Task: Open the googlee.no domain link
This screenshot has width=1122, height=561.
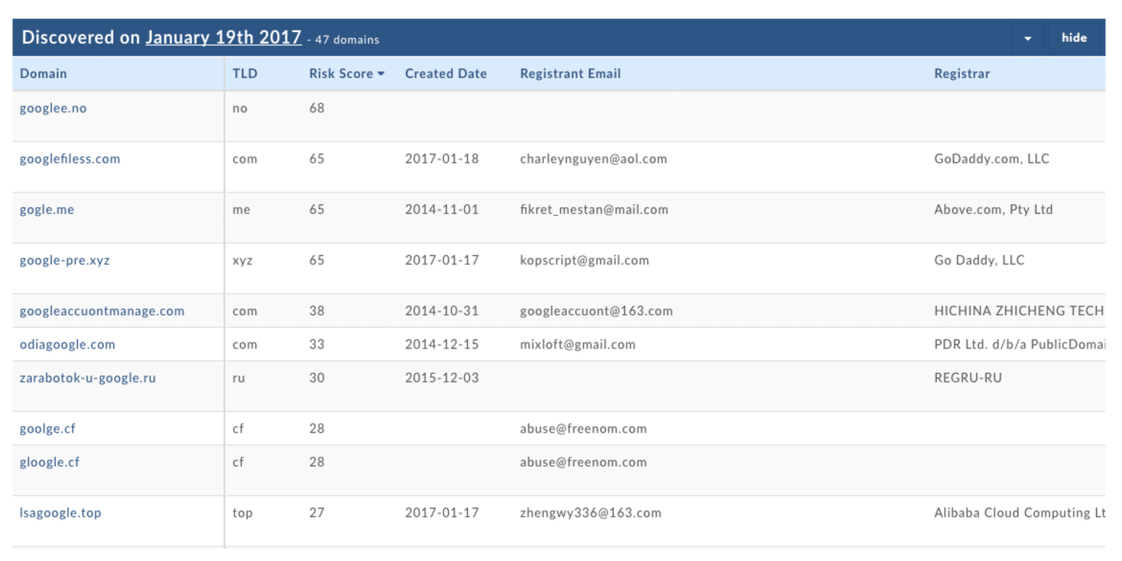Action: point(53,109)
